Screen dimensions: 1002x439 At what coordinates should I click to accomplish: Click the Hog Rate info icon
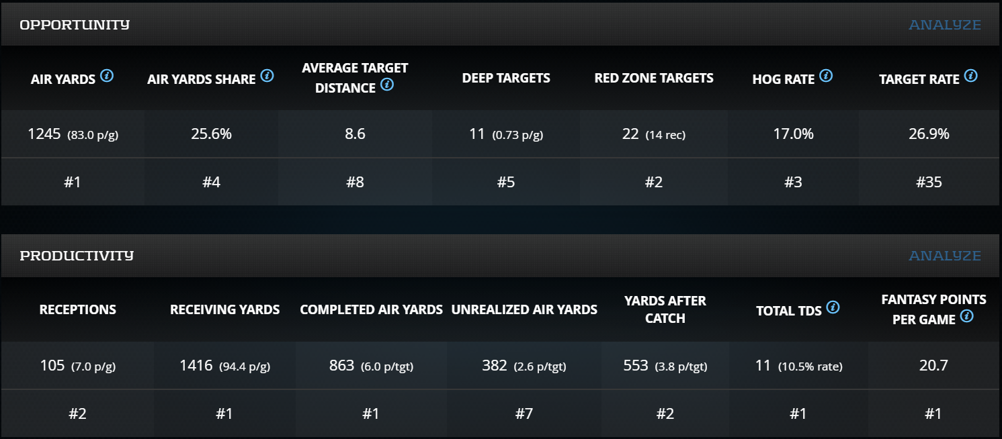click(826, 76)
